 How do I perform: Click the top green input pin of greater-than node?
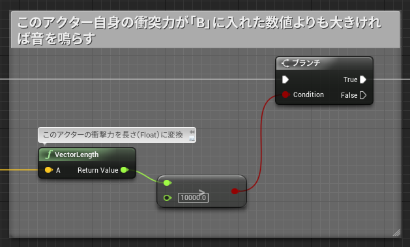coord(167,183)
